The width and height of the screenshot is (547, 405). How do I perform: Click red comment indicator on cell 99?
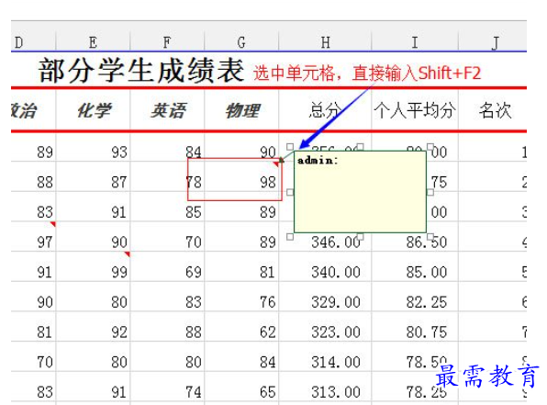click(127, 254)
